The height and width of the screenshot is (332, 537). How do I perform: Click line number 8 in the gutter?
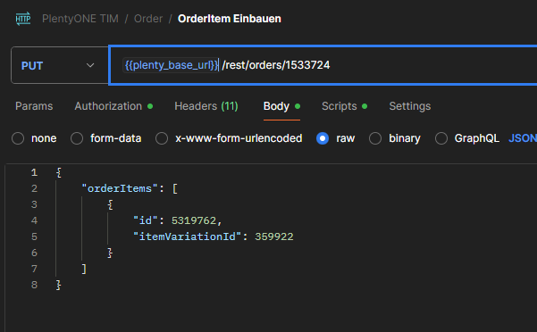(x=34, y=285)
